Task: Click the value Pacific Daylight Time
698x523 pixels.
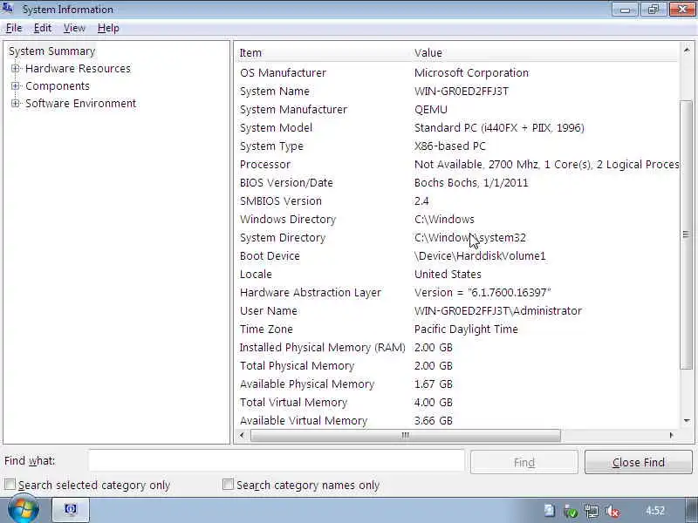Action: (x=466, y=329)
